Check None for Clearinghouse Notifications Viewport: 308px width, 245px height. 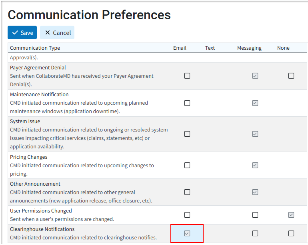click(291, 233)
